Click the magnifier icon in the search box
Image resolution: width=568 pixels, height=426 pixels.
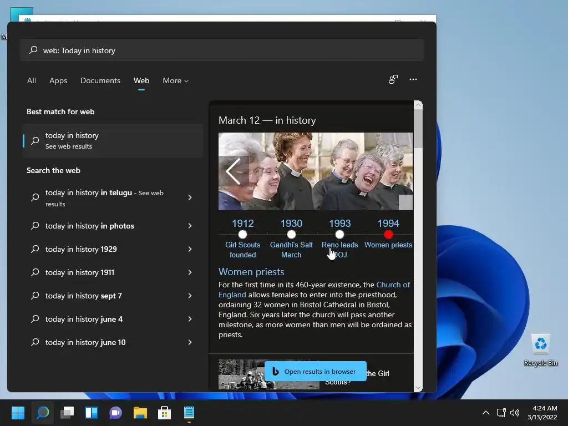[x=33, y=50]
